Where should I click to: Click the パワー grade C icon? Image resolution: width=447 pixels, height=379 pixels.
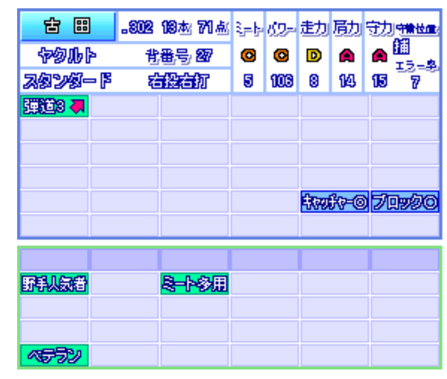coord(281,56)
